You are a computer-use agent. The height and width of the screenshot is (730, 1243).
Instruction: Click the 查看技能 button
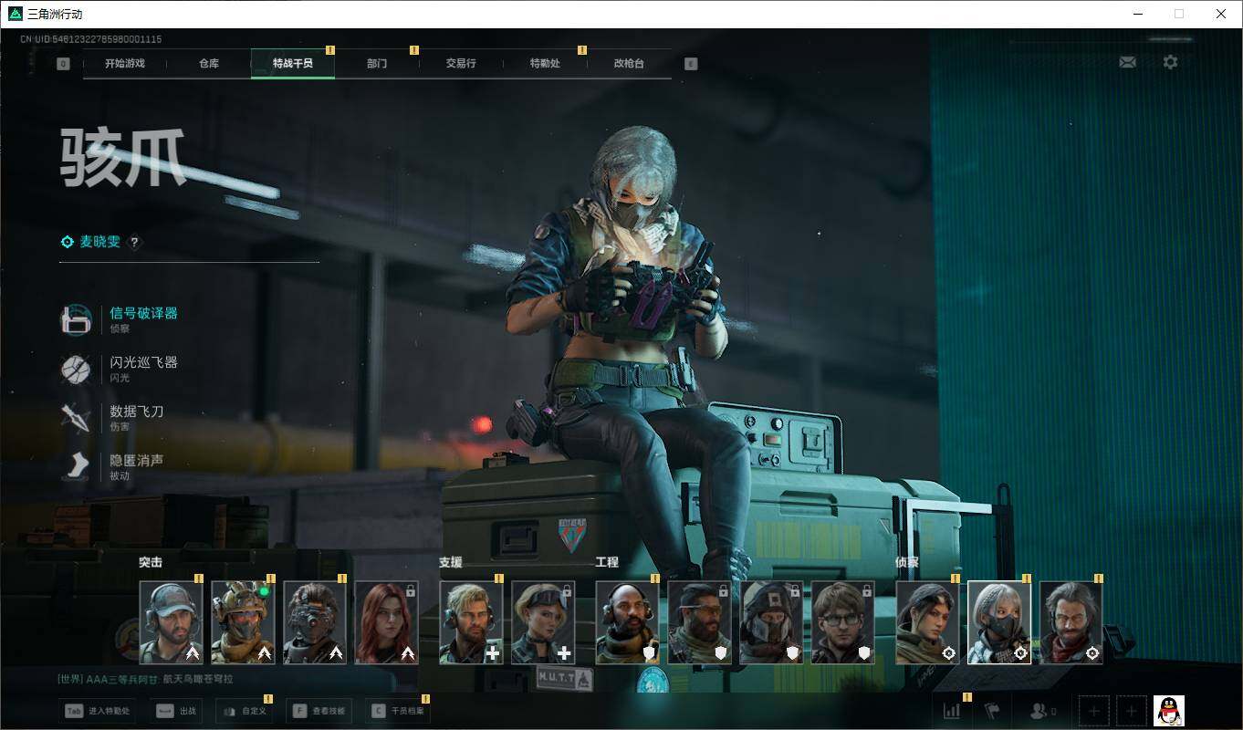pyautogui.click(x=319, y=711)
